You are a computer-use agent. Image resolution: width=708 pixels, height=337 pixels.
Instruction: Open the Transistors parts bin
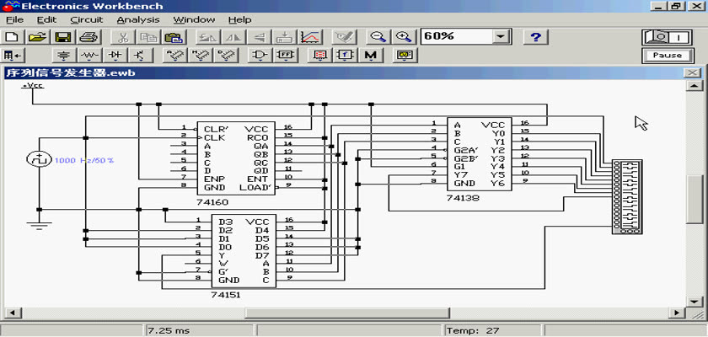pyautogui.click(x=141, y=56)
